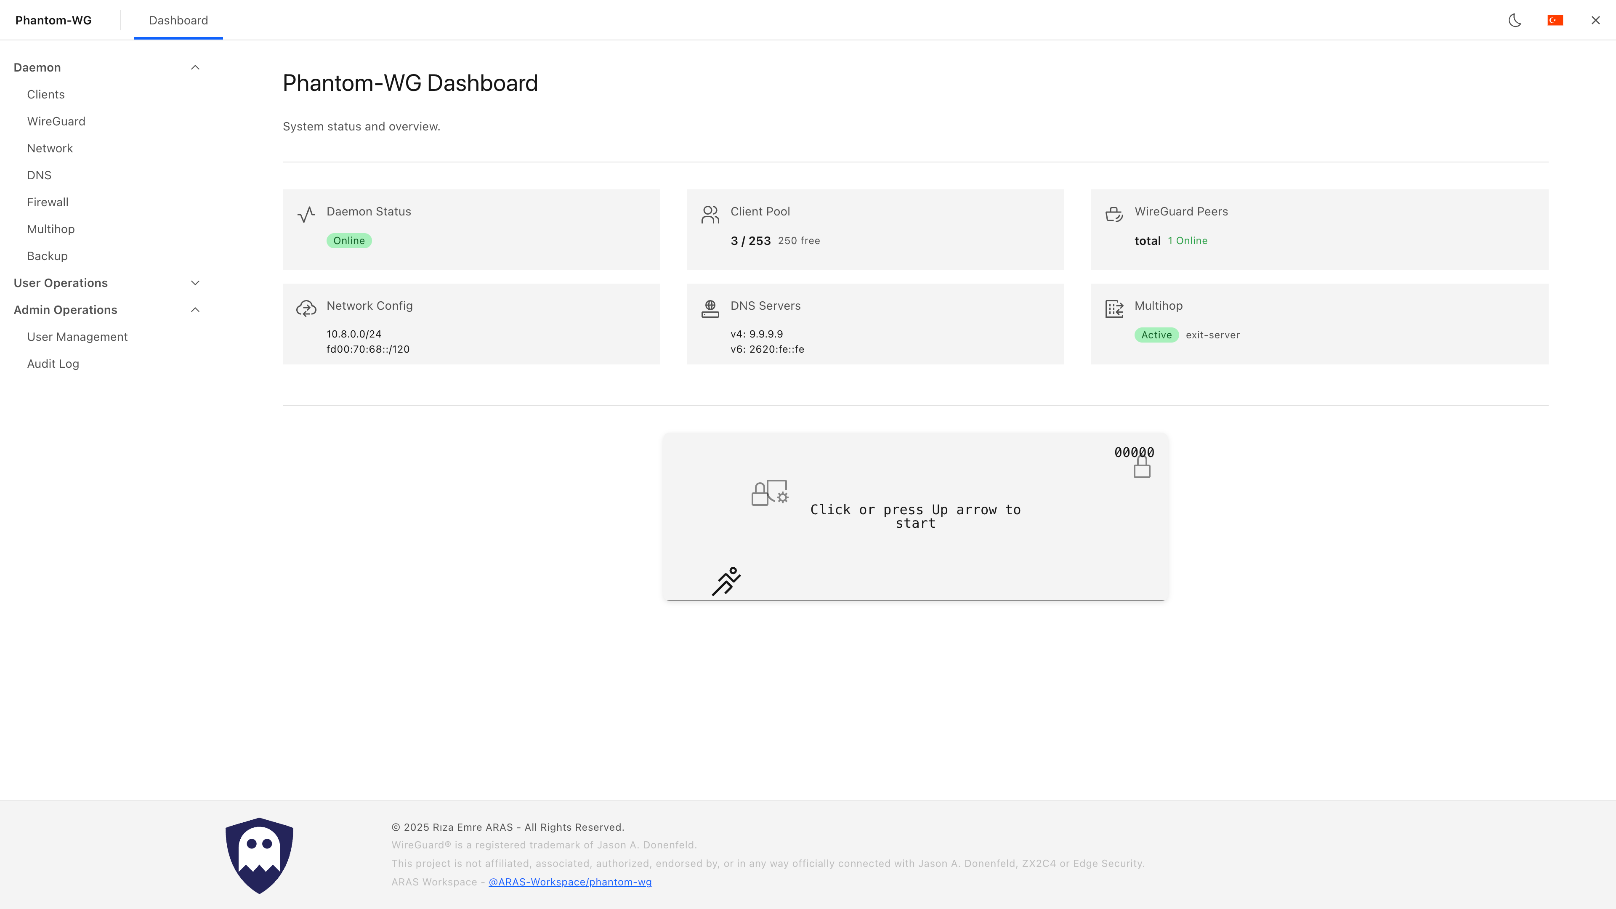The height and width of the screenshot is (909, 1616).
Task: Click the lock and gear obstacle icon
Action: point(771,493)
